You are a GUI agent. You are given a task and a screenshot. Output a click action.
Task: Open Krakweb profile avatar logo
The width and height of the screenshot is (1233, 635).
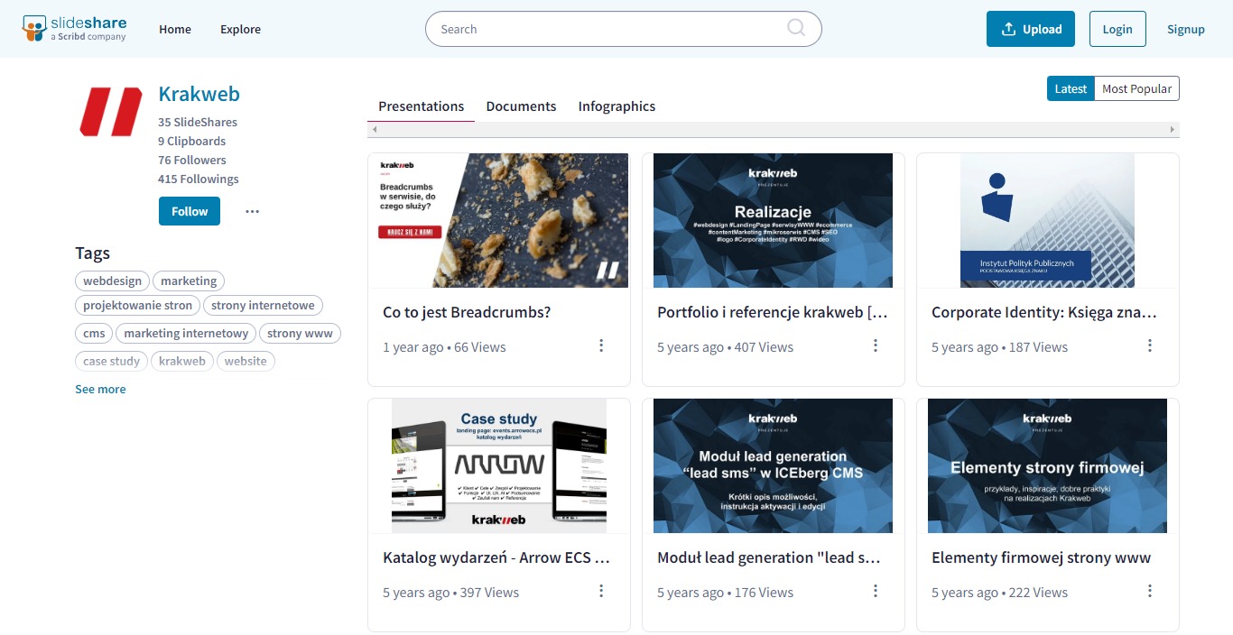[x=110, y=112]
